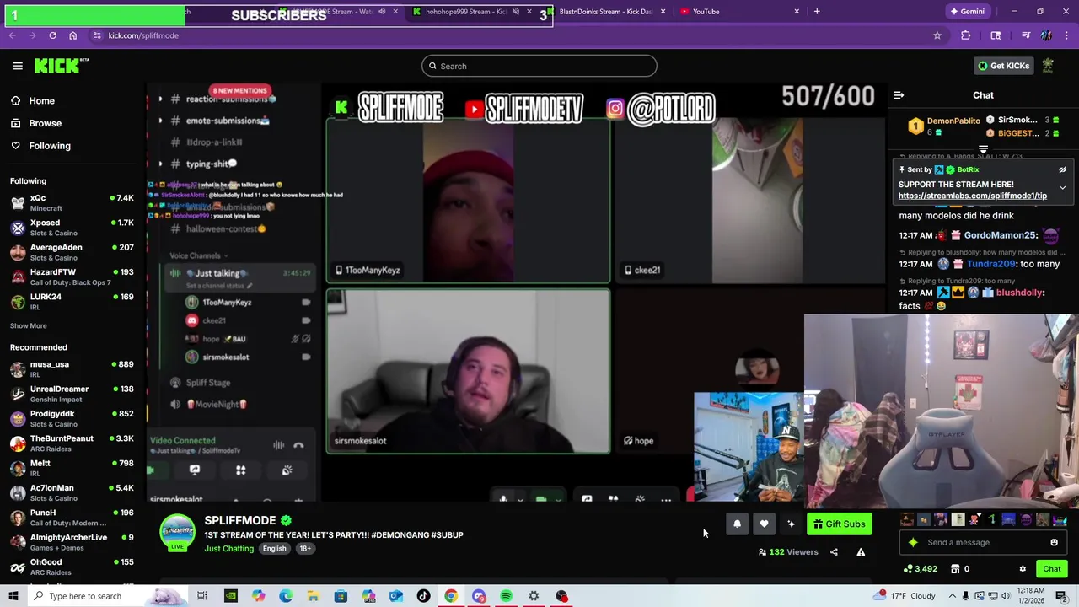Send message with Chat button

coord(1052,569)
